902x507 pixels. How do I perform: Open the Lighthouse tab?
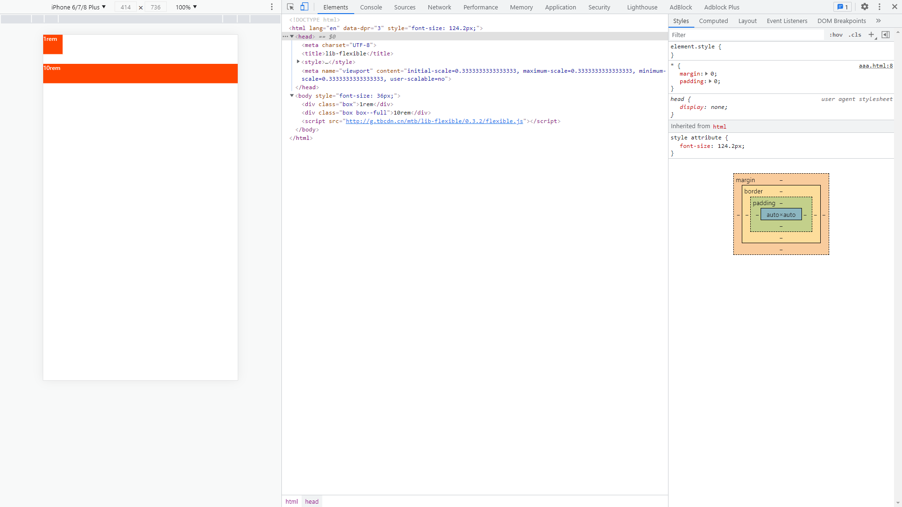pyautogui.click(x=642, y=7)
